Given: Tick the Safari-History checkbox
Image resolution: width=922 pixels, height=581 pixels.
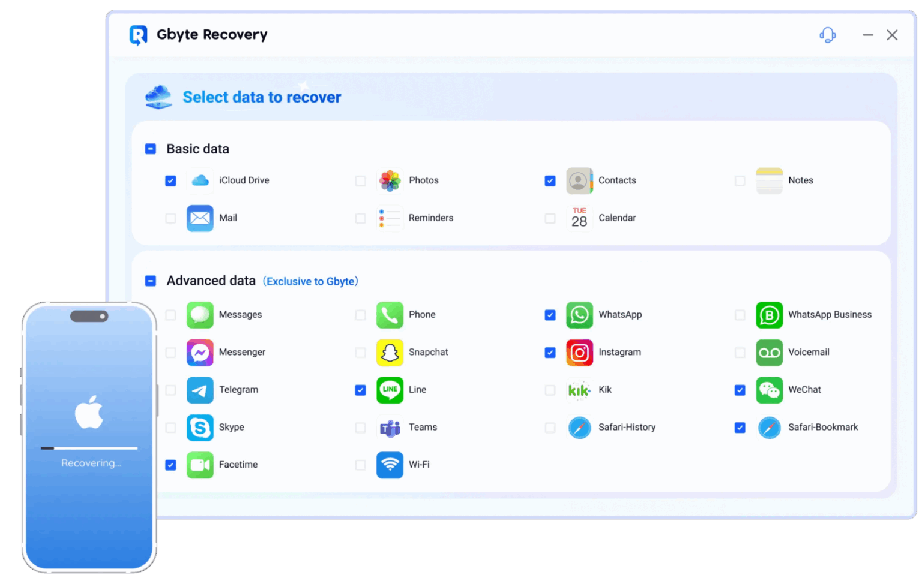Looking at the screenshot, I should pyautogui.click(x=550, y=428).
